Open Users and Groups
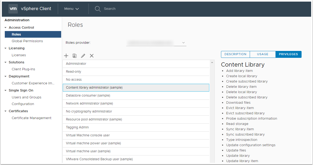 (x=27, y=97)
